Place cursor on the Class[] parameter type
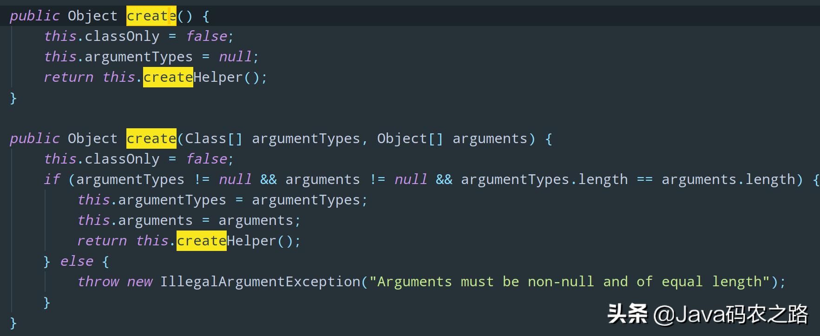 click(x=213, y=139)
